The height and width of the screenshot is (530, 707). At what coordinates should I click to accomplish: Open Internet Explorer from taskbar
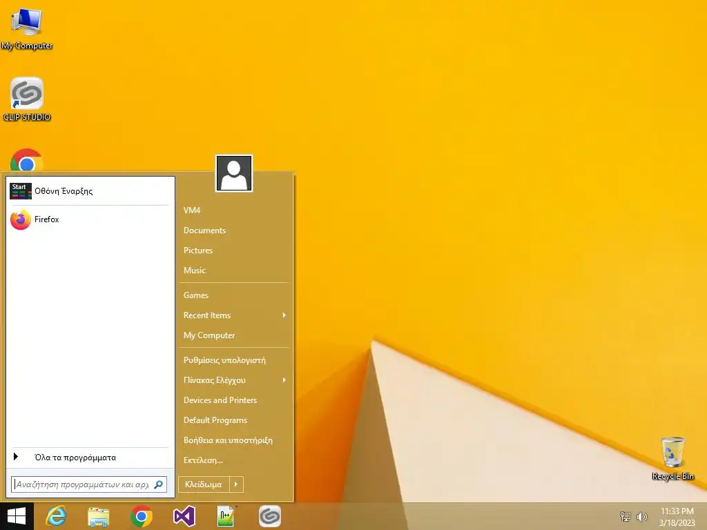coord(57,516)
